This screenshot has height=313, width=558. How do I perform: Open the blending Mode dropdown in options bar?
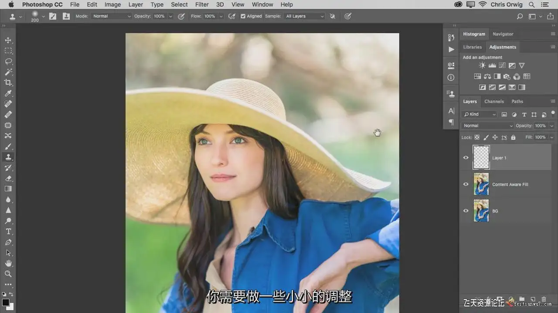pyautogui.click(x=112, y=17)
